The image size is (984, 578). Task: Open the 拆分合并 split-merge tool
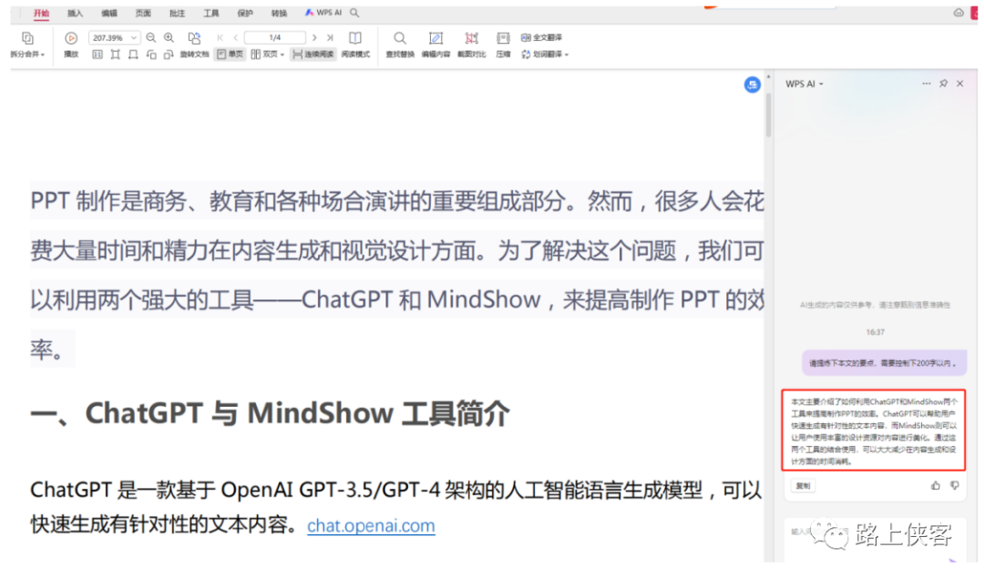tap(27, 46)
